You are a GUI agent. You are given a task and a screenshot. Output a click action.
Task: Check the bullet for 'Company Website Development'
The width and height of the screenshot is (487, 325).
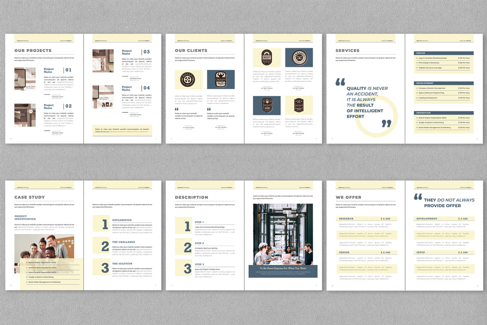pos(417,88)
